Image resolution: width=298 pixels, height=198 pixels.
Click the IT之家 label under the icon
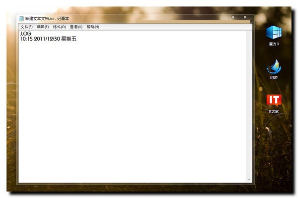[x=274, y=112]
